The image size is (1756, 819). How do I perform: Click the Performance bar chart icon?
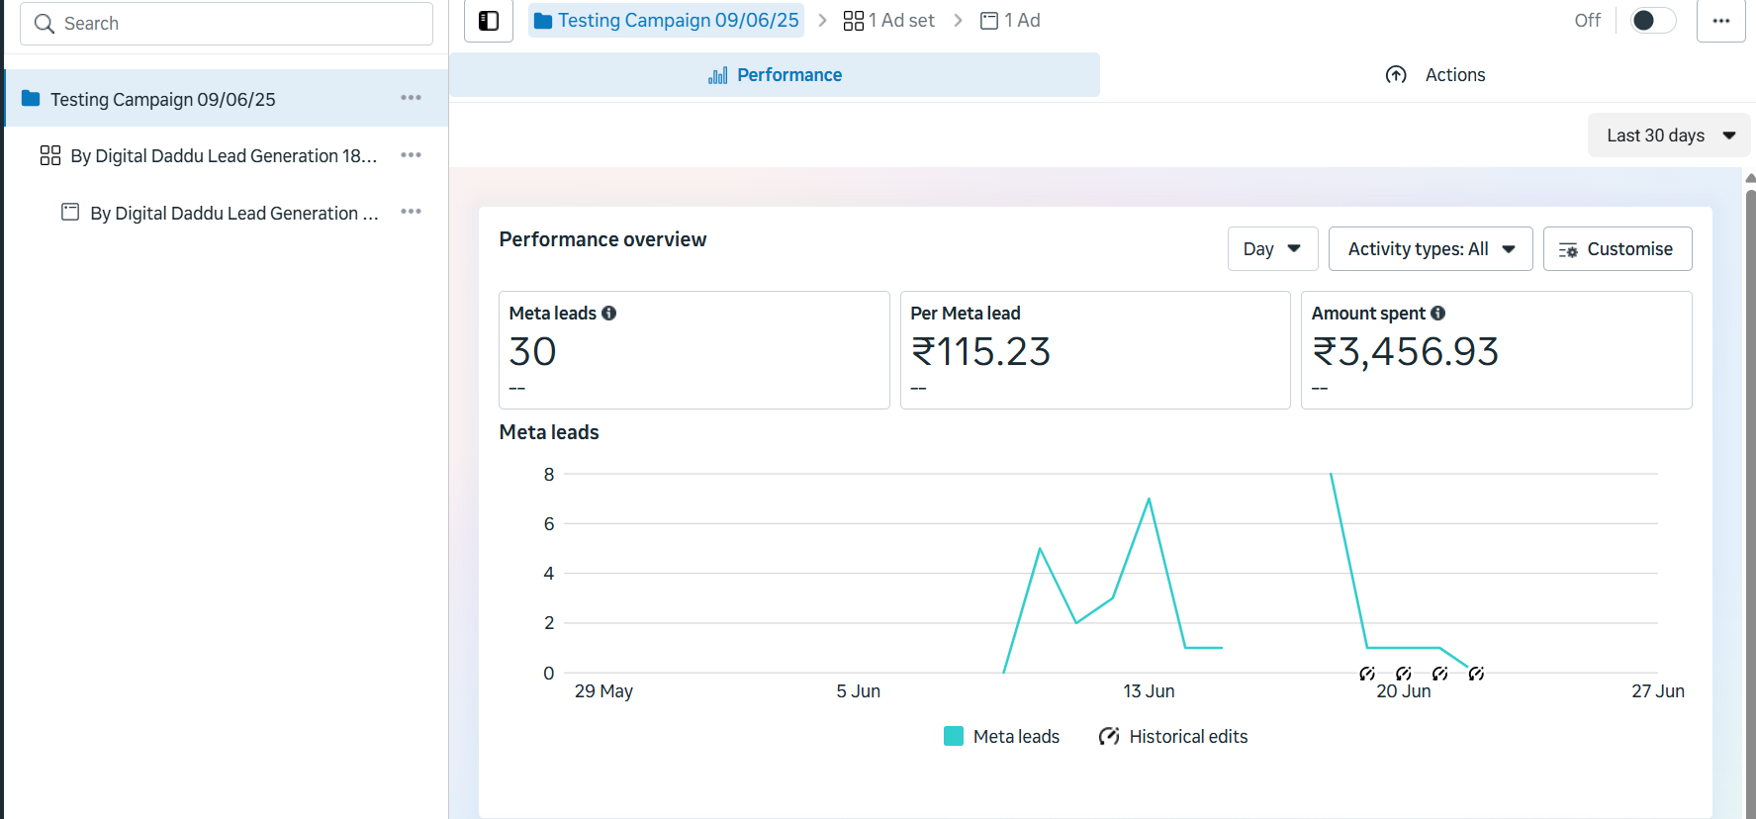click(718, 75)
